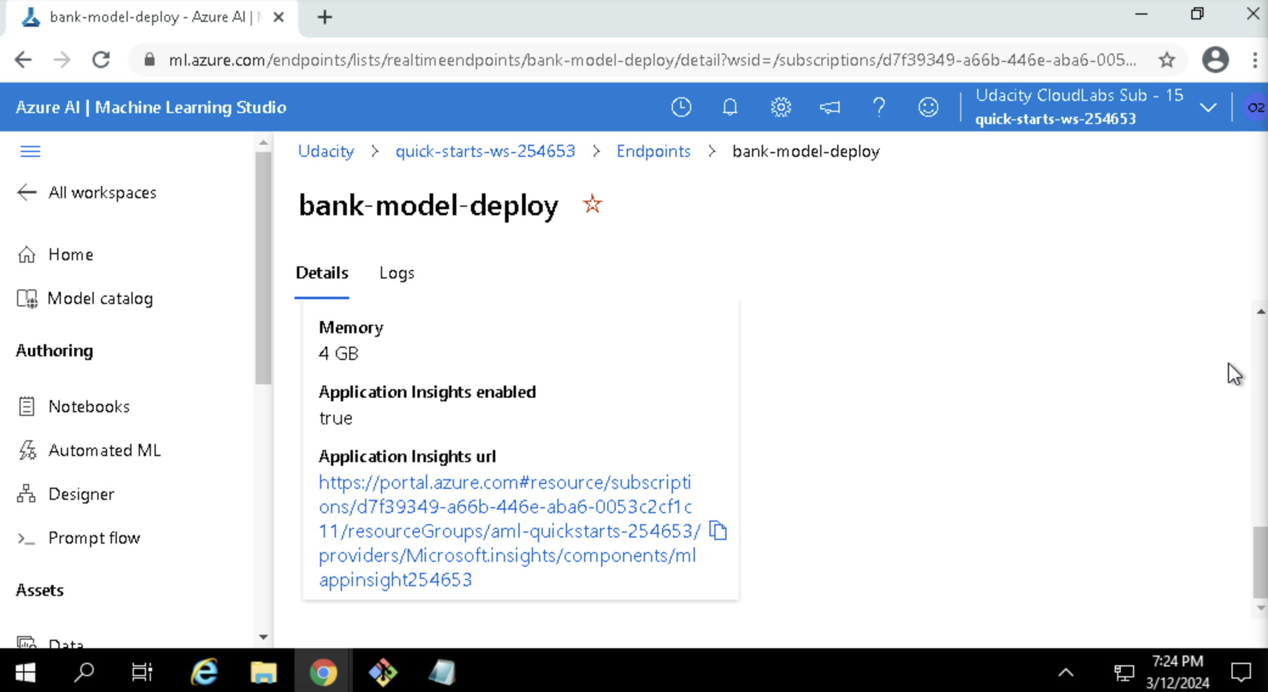Go back to All workspaces

click(x=87, y=193)
